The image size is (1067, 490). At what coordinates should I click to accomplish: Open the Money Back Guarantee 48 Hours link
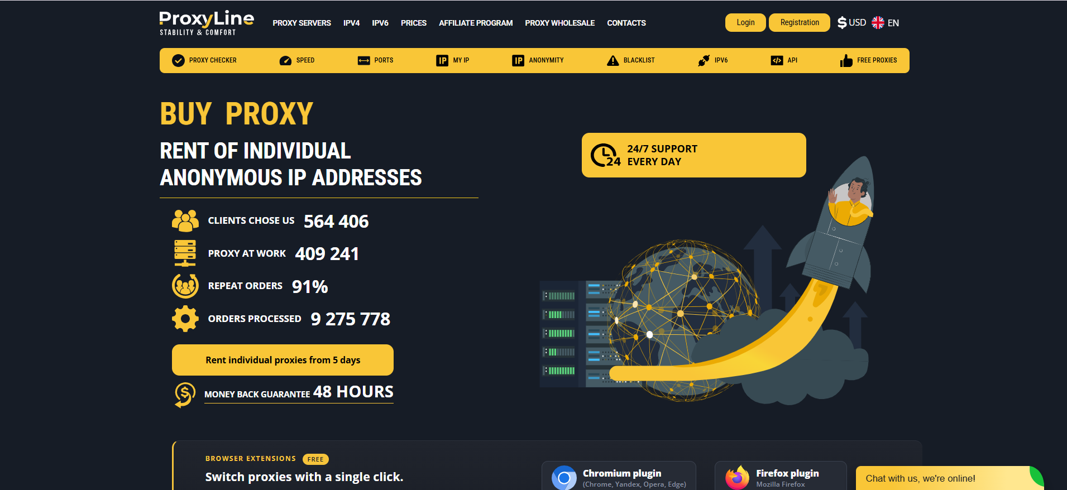(299, 392)
